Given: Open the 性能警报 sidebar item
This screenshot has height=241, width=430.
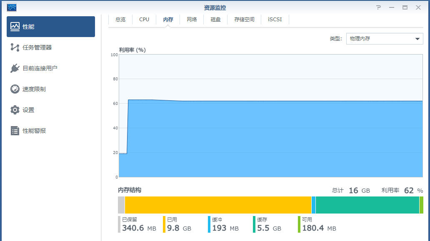Looking at the screenshot, I should coord(51,131).
